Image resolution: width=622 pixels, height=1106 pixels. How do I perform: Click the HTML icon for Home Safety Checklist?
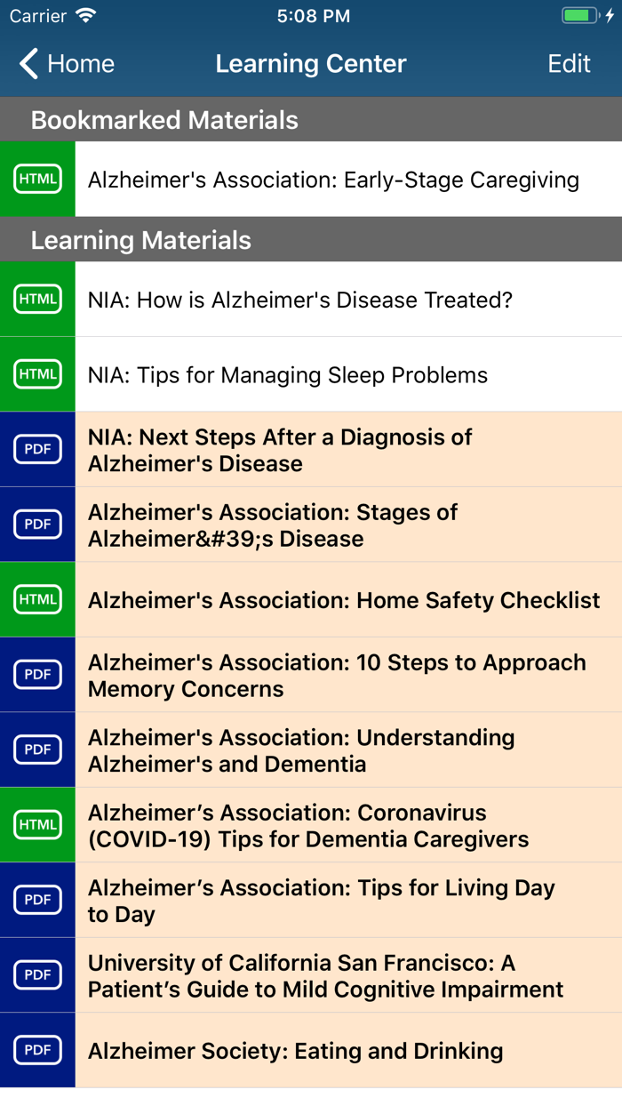(x=37, y=599)
